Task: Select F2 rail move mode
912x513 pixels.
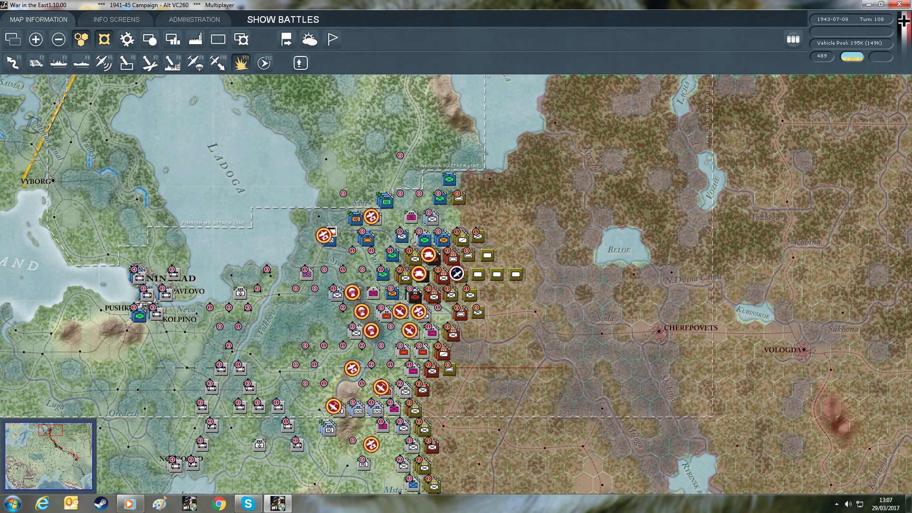Action: coord(36,63)
